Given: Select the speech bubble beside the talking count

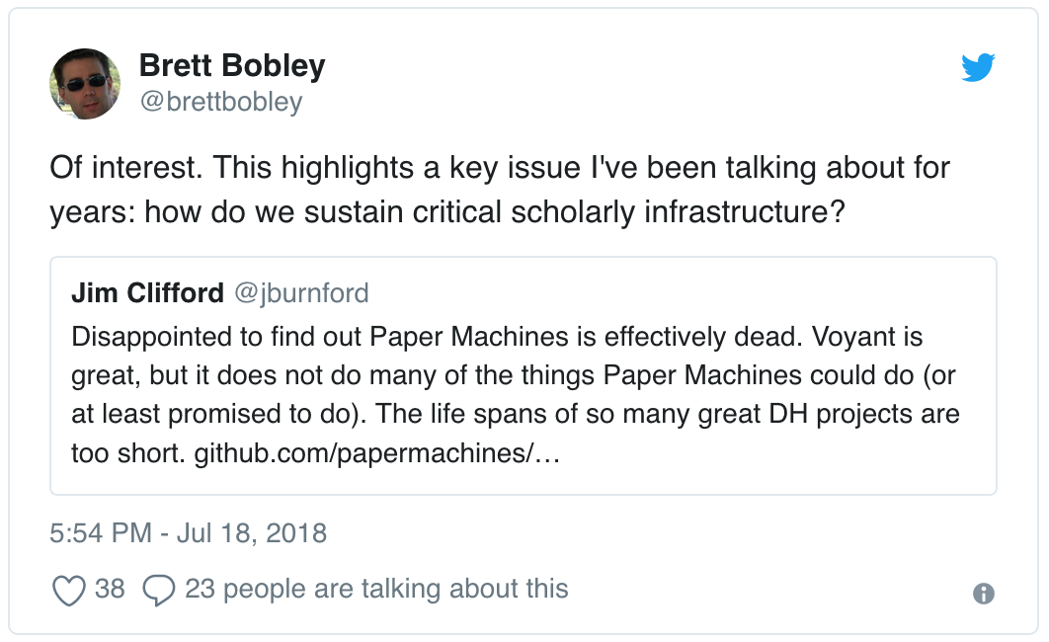Looking at the screenshot, I should (x=158, y=589).
